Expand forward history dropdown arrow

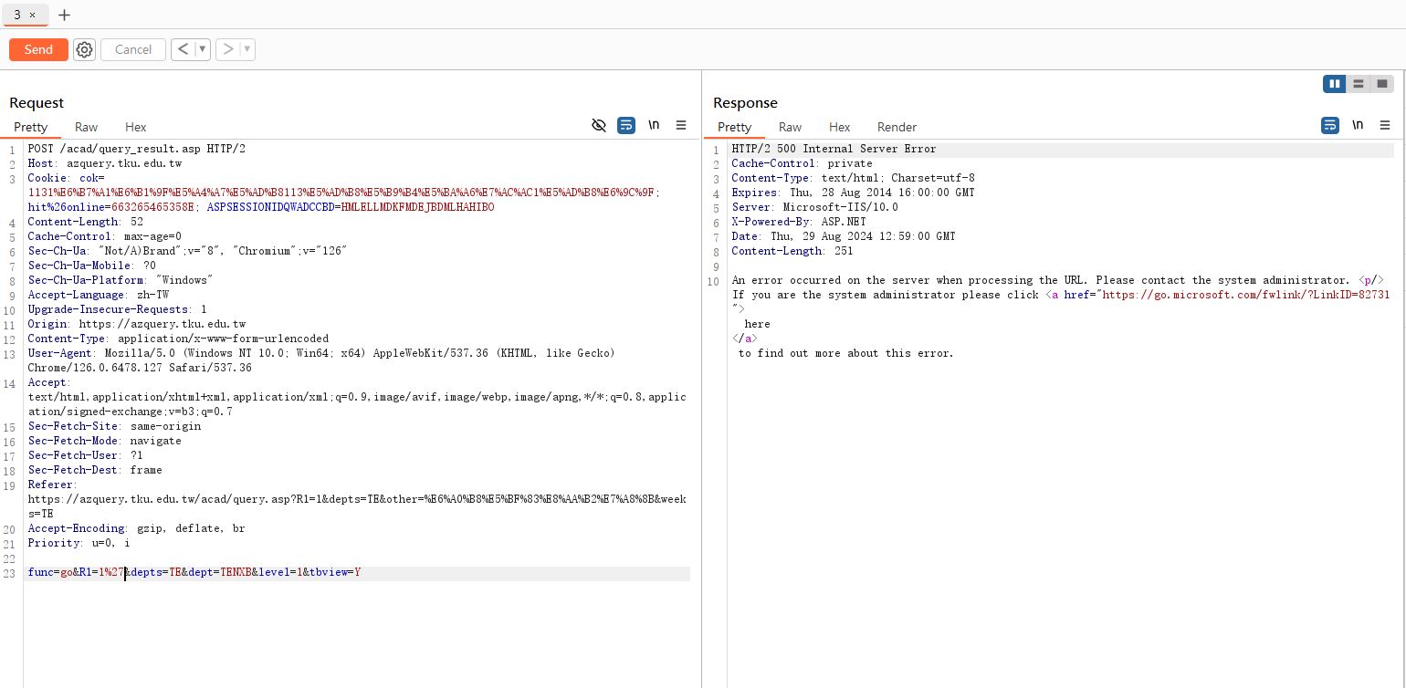point(247,49)
